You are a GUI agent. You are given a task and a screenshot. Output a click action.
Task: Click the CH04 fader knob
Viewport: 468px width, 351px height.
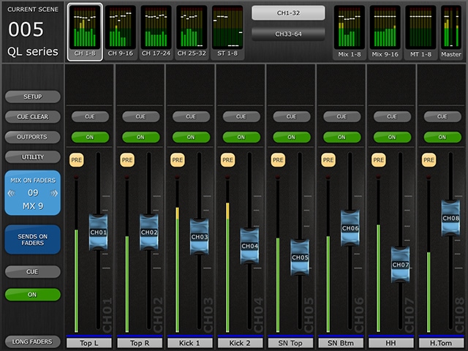coord(249,246)
